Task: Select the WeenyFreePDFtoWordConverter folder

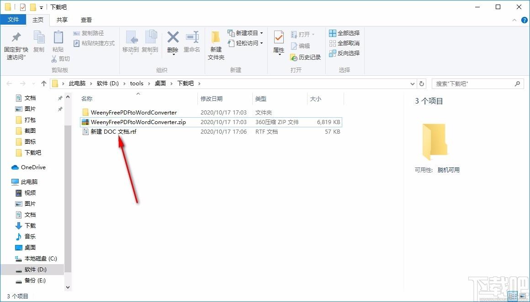Action: [134, 112]
